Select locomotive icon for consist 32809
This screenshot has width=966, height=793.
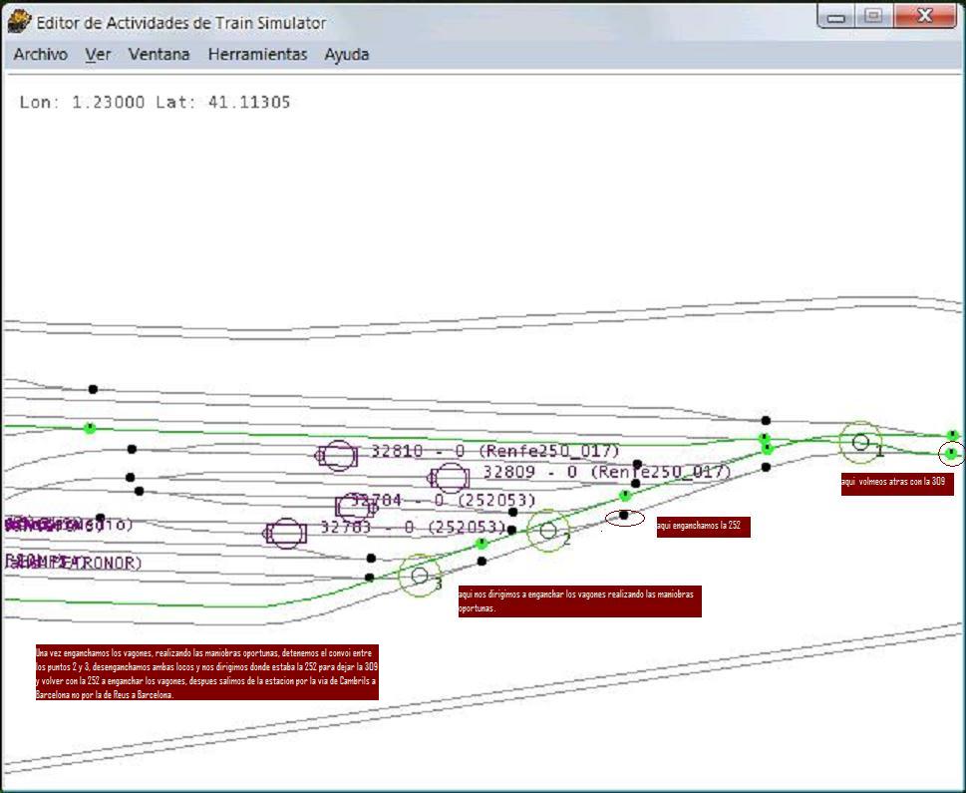(x=450, y=478)
